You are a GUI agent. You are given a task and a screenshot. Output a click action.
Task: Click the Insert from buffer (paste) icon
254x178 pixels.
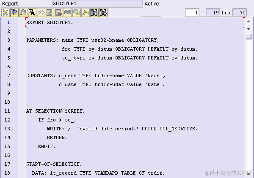(x=23, y=13)
